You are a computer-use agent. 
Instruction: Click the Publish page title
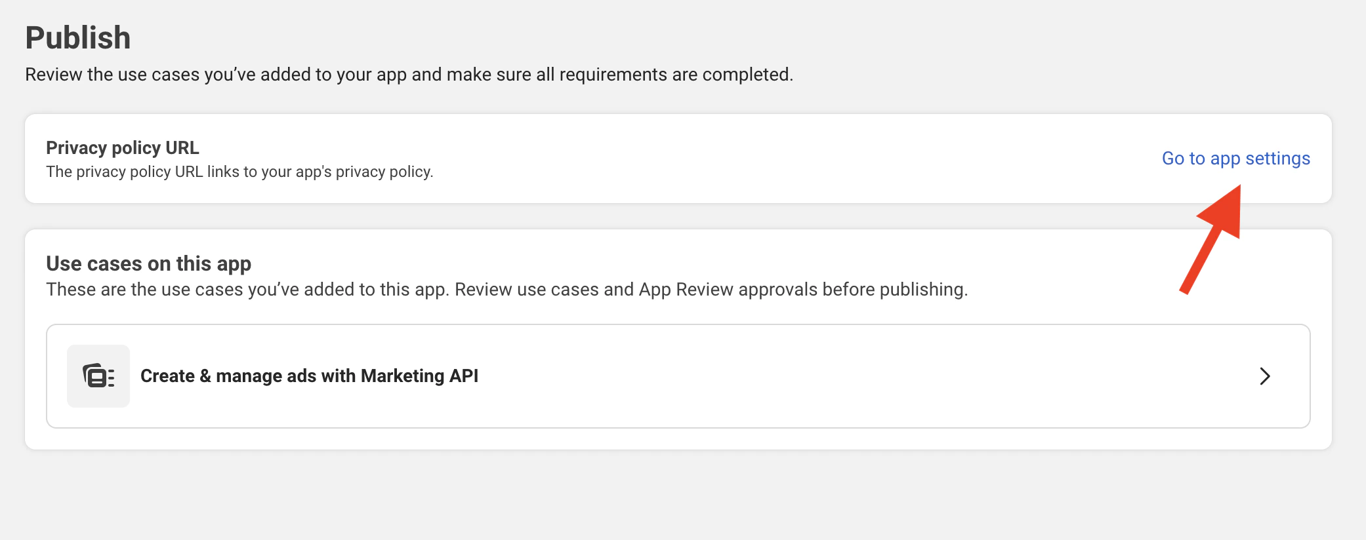(x=78, y=37)
